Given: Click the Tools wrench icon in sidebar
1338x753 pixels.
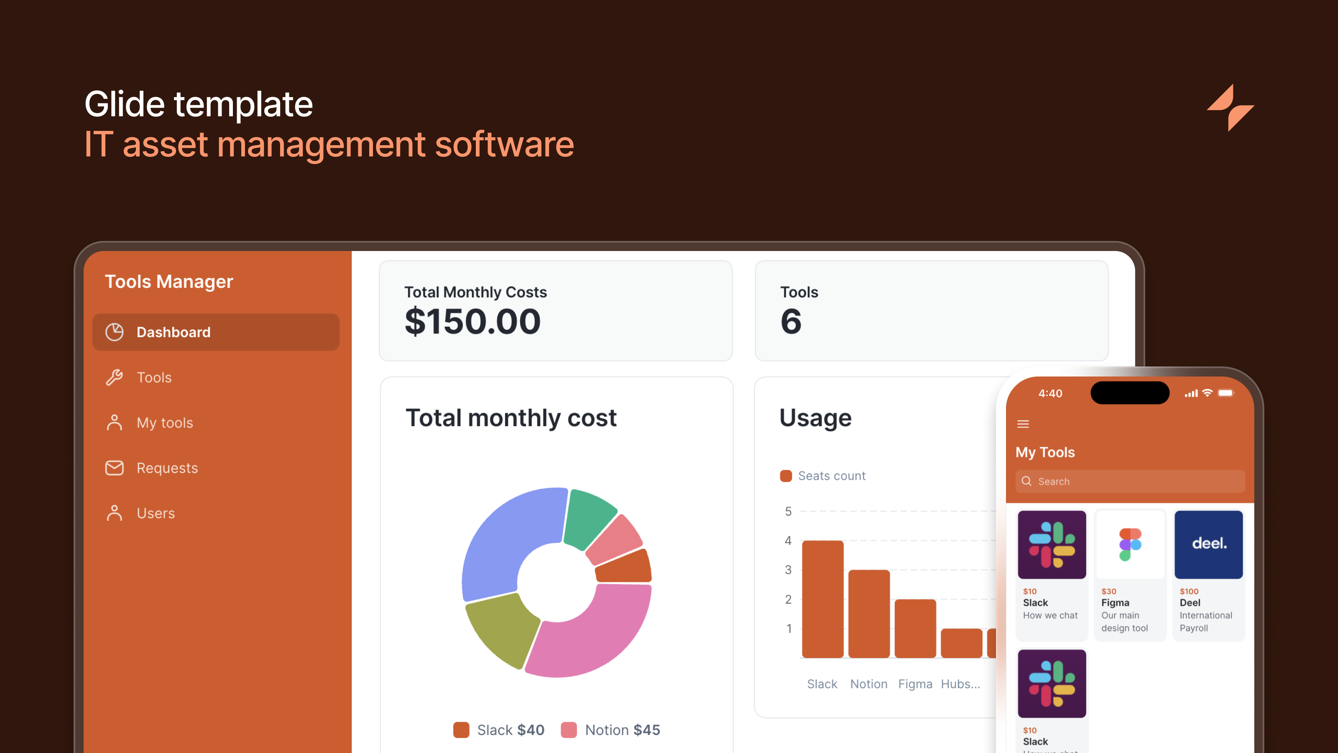Looking at the screenshot, I should [x=114, y=377].
